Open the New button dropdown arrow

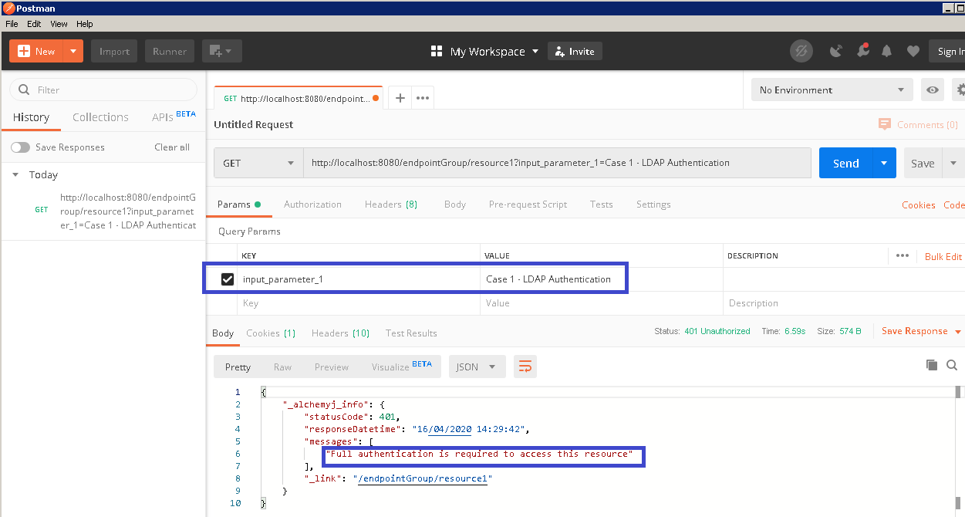coord(73,52)
